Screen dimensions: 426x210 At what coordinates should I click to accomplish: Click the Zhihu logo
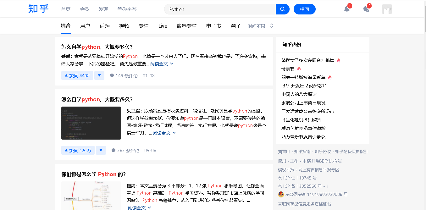(38, 9)
